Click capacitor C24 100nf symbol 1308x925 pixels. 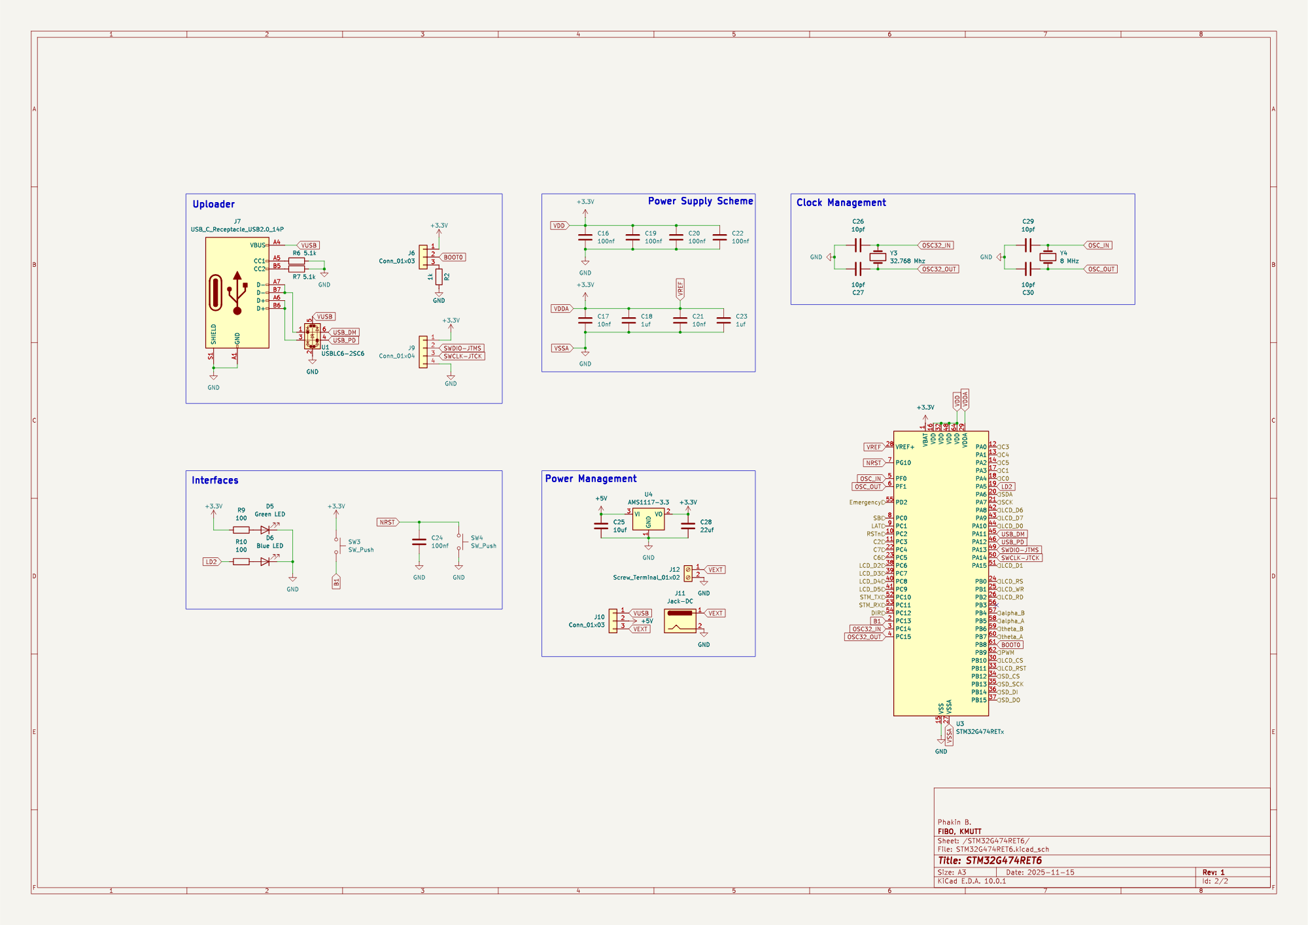tap(419, 542)
